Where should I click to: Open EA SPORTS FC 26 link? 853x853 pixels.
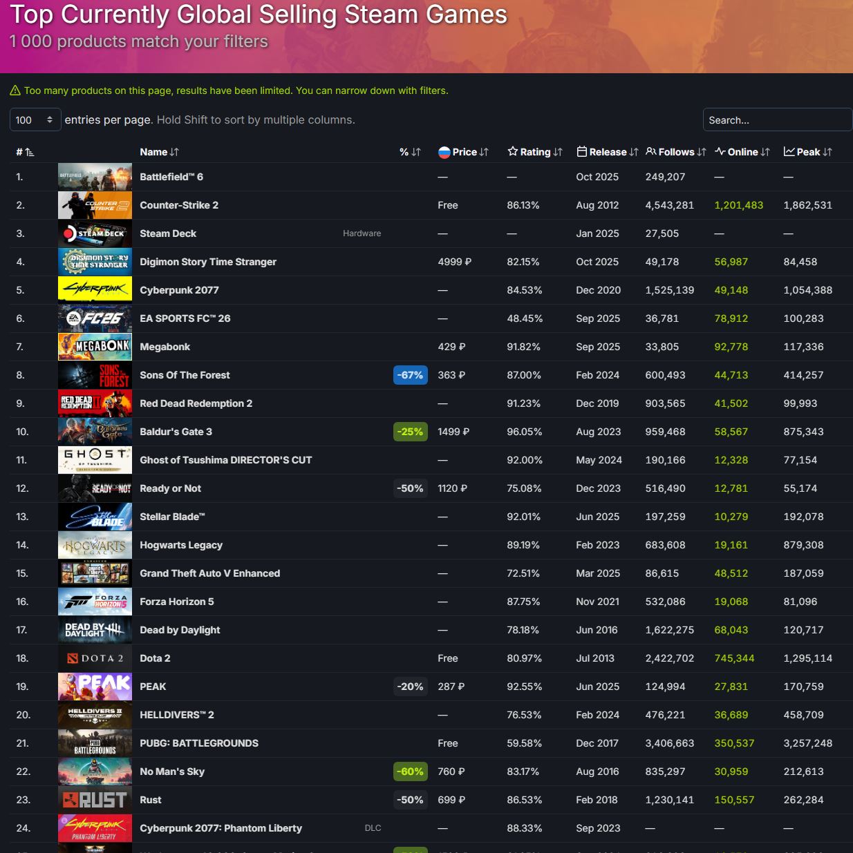185,318
